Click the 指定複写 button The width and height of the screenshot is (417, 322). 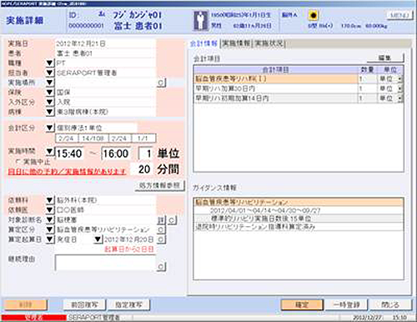point(128,304)
